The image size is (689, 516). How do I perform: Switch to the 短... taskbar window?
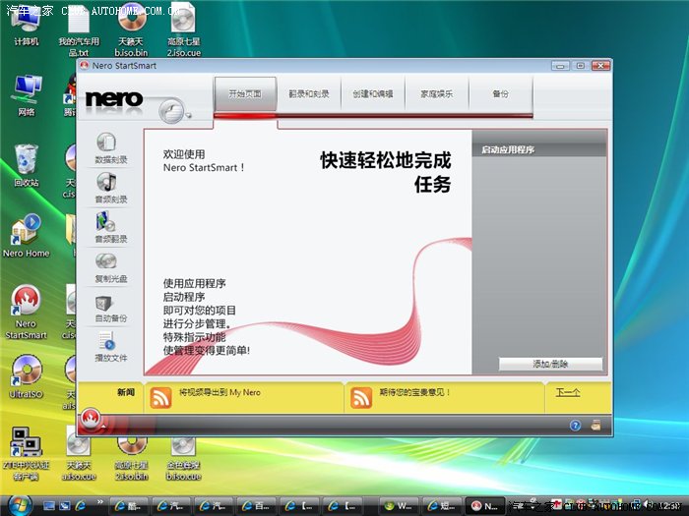[442, 506]
